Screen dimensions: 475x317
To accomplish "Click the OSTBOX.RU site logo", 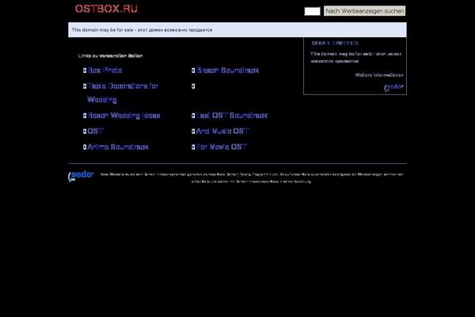I will (x=106, y=9).
